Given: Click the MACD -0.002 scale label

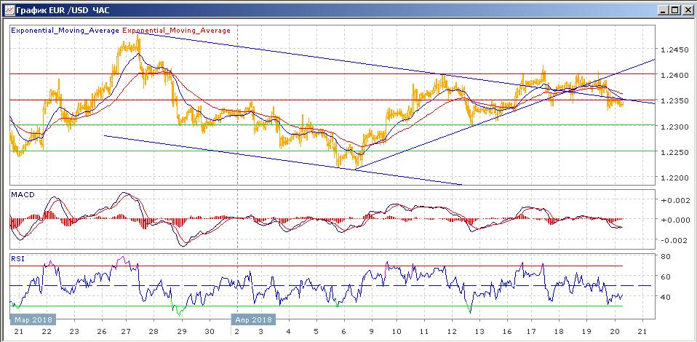Looking at the screenshot, I should [673, 241].
